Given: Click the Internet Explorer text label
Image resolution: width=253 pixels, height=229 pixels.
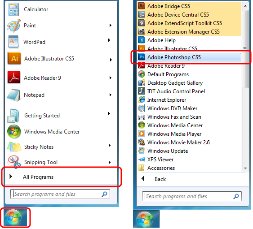Looking at the screenshot, I should tap(167, 100).
